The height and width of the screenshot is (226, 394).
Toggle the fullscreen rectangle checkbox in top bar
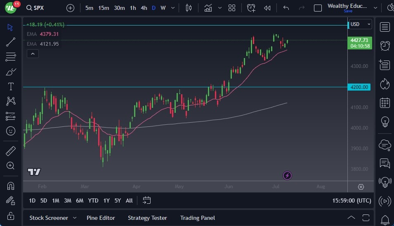(x=318, y=8)
